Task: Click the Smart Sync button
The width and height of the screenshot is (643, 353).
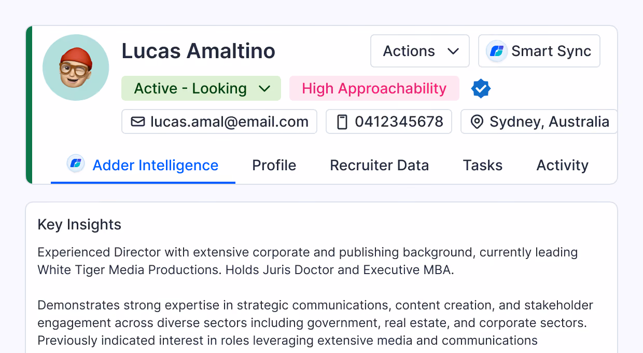Action: [x=539, y=51]
